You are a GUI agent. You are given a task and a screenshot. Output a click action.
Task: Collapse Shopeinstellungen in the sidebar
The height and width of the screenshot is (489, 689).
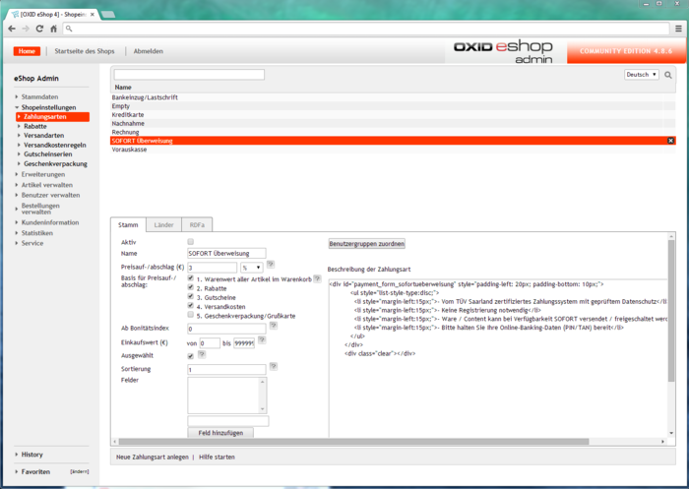coord(48,107)
